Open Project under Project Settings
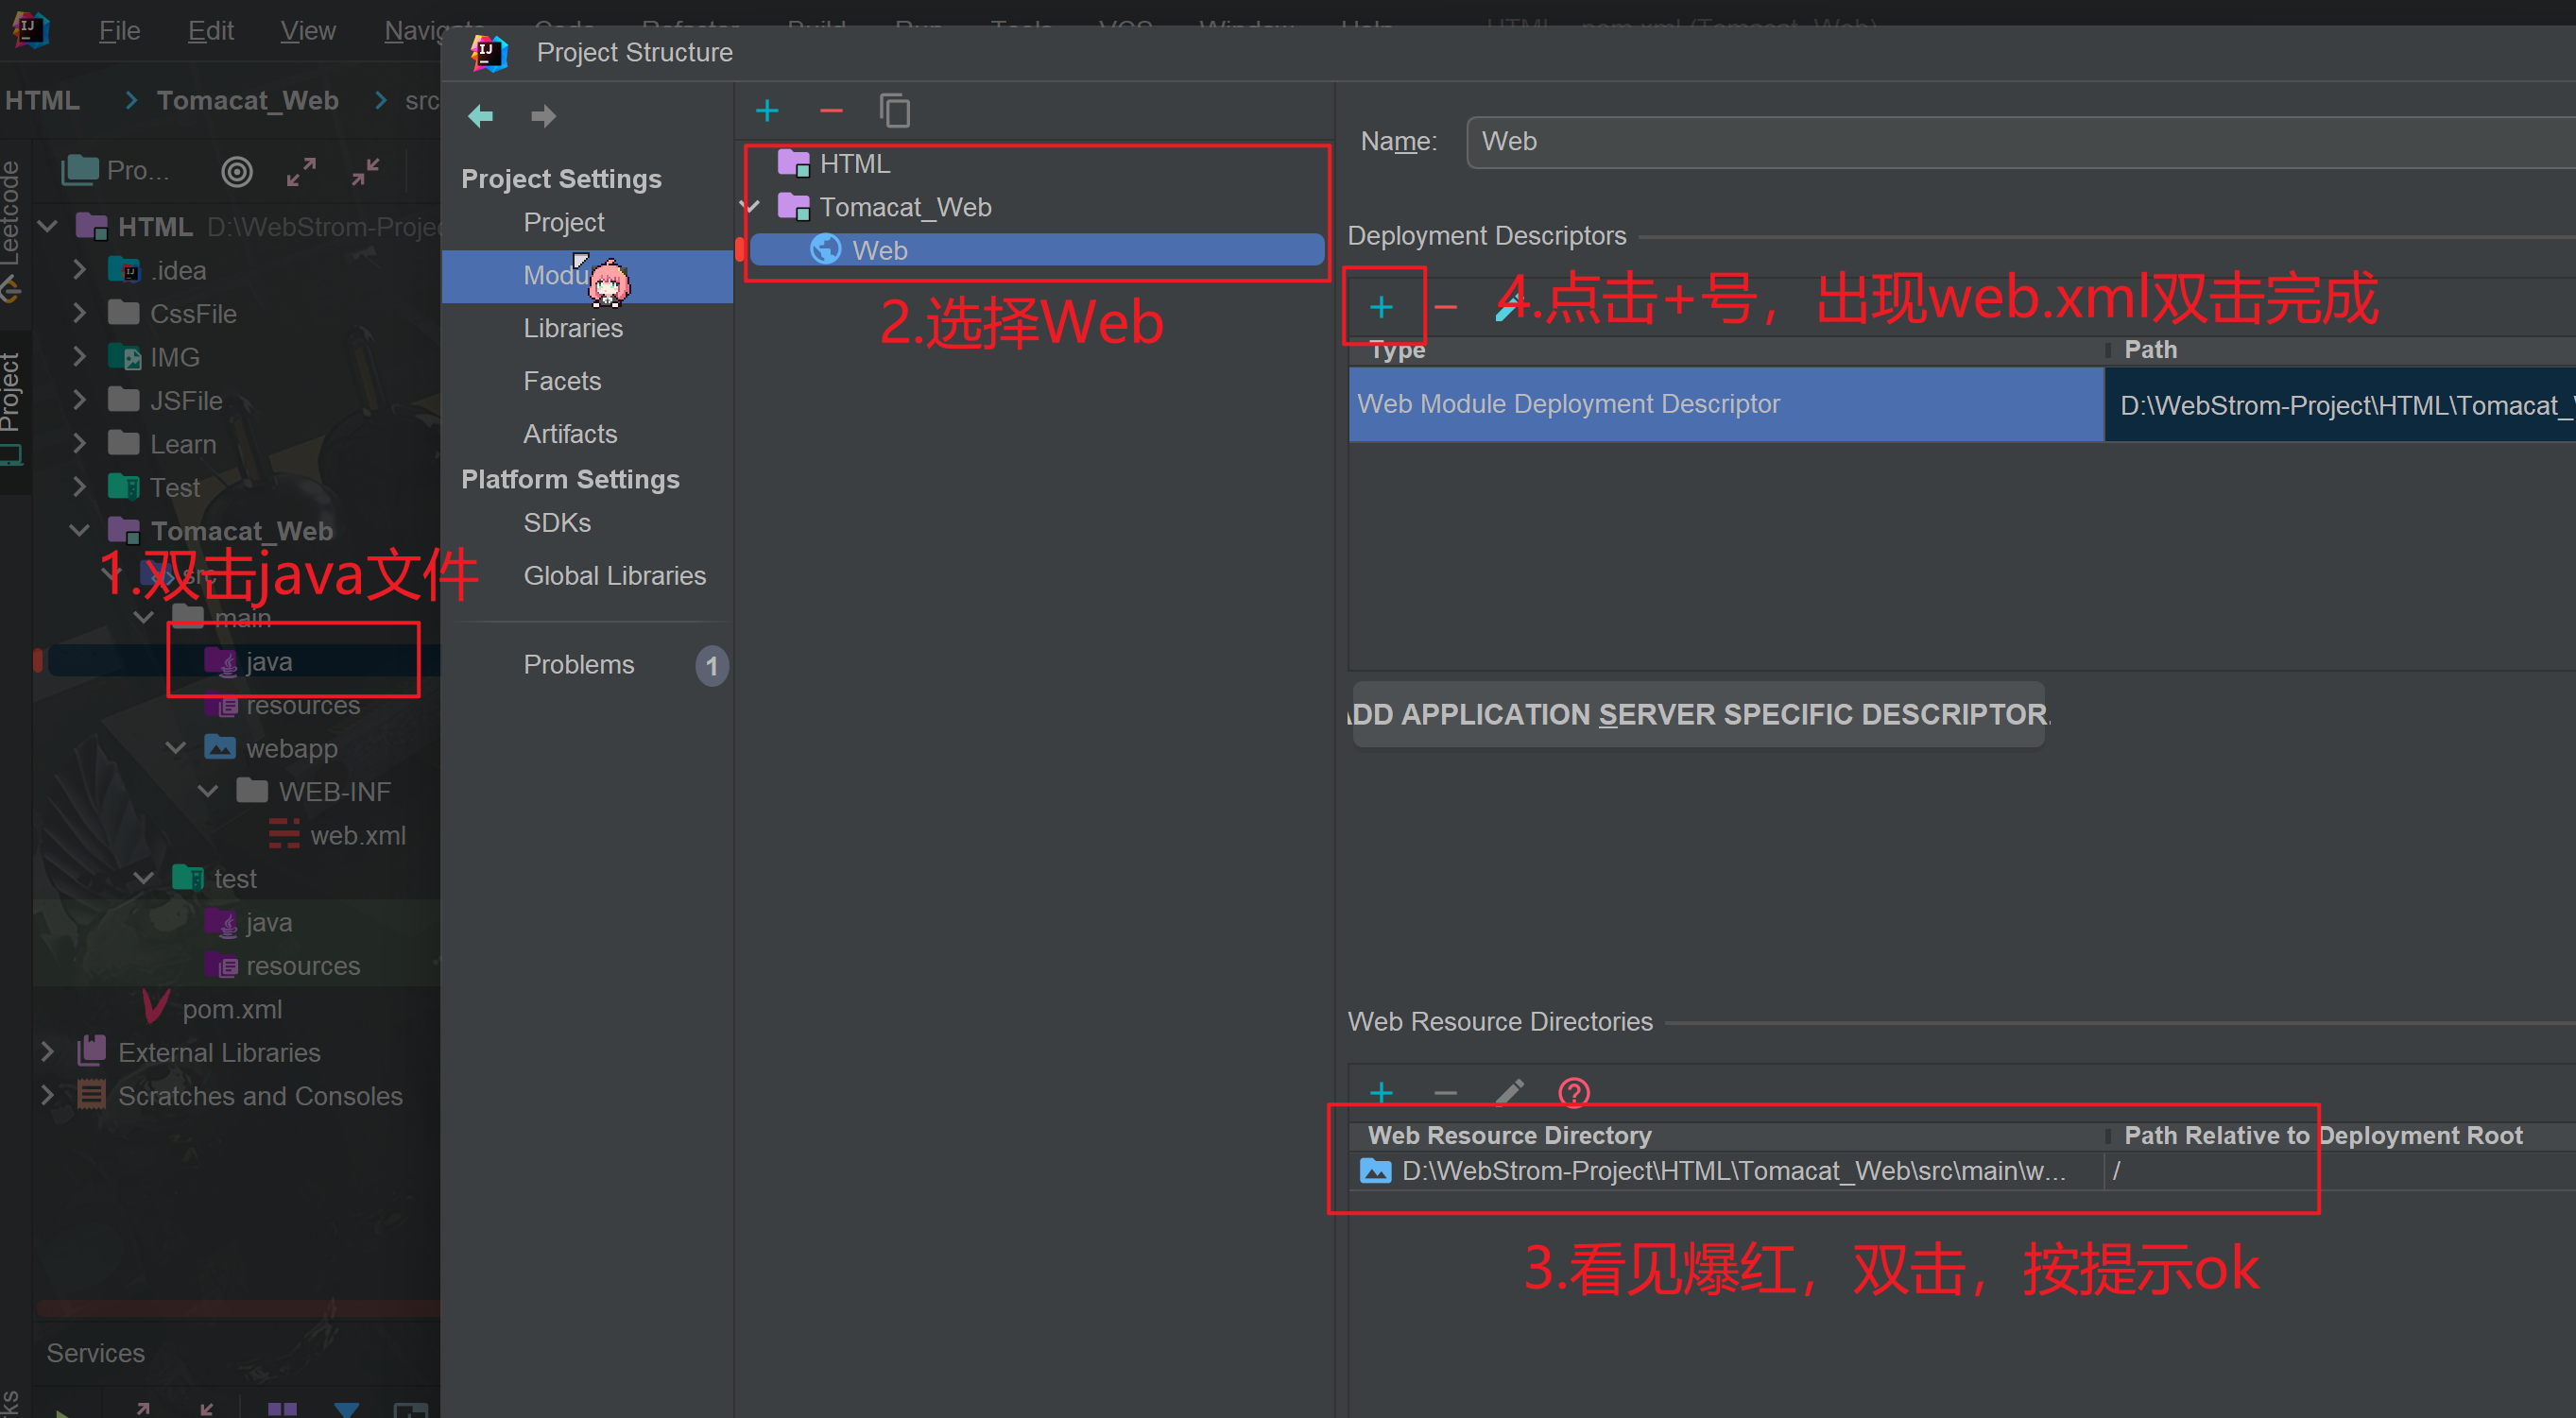Image resolution: width=2576 pixels, height=1418 pixels. [564, 222]
